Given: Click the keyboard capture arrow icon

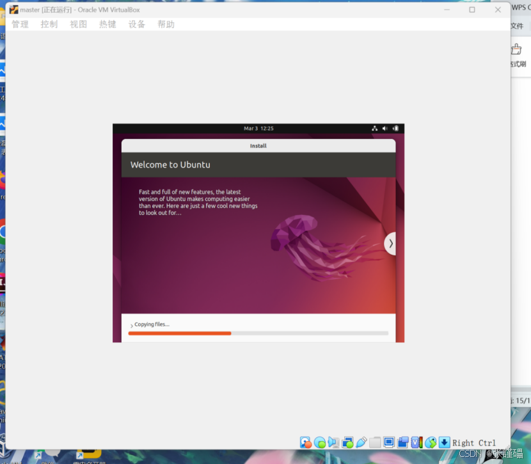Looking at the screenshot, I should 444,442.
